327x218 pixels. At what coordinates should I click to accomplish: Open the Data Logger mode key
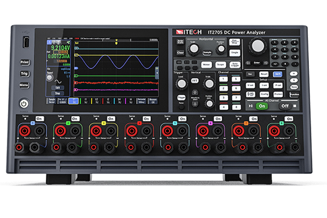[235, 65]
